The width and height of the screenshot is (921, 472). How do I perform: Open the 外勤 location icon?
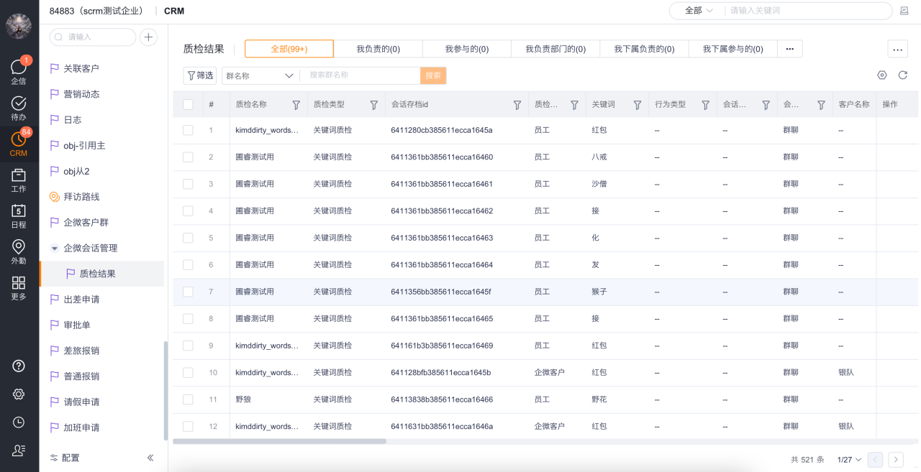tap(19, 251)
